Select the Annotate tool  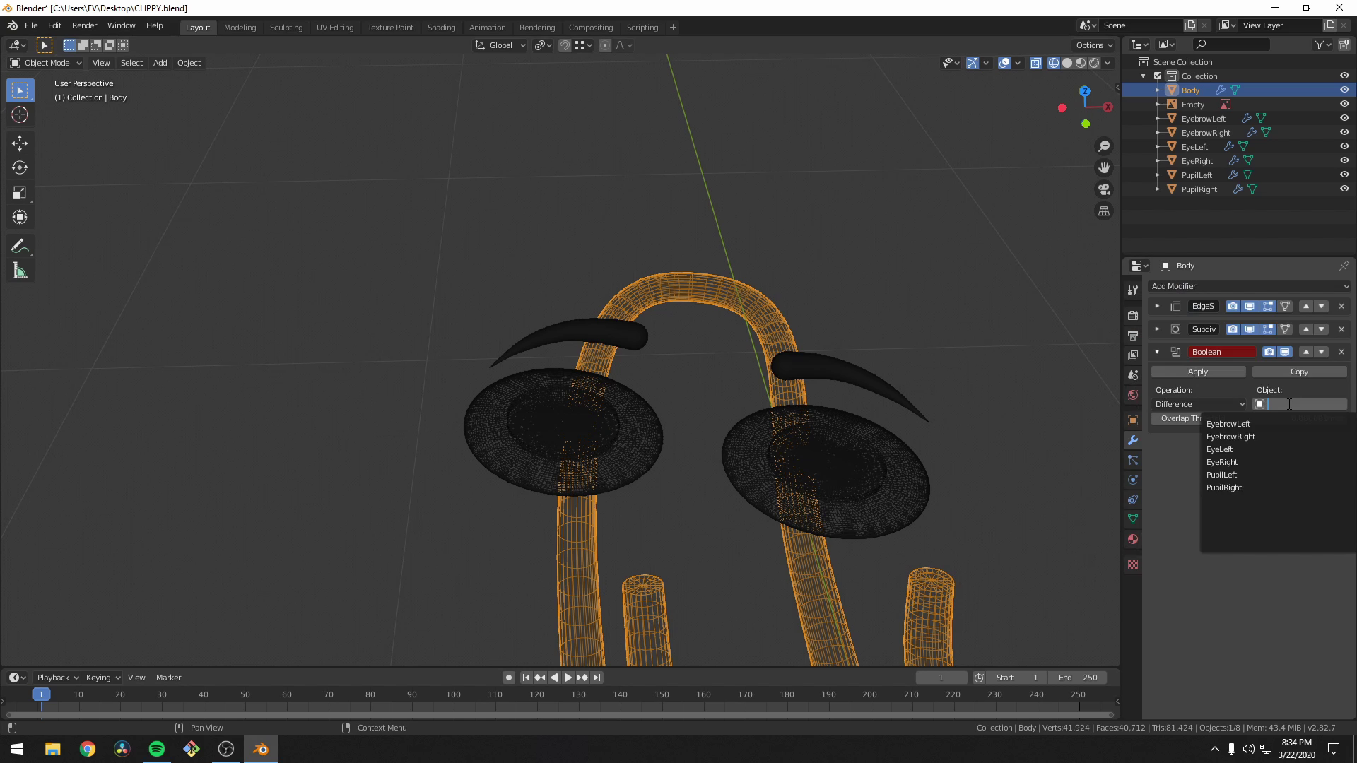[20, 246]
